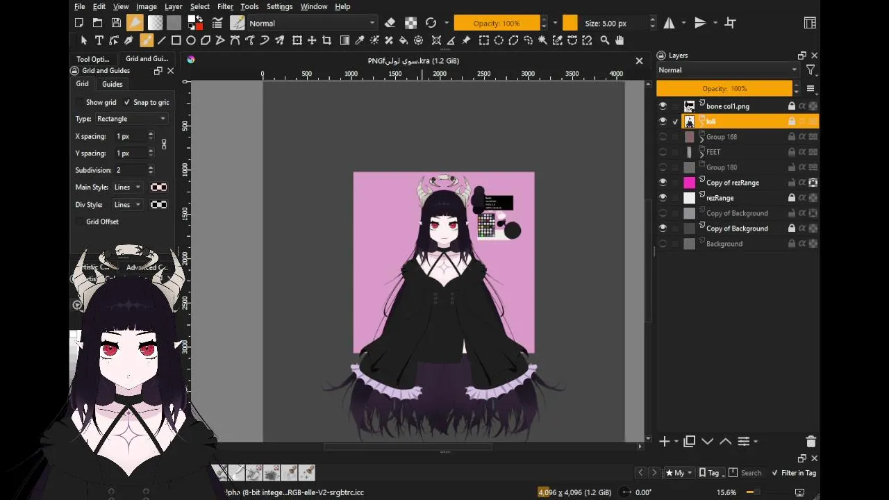
Task: Open wrap around mode icon
Action: 730,23
